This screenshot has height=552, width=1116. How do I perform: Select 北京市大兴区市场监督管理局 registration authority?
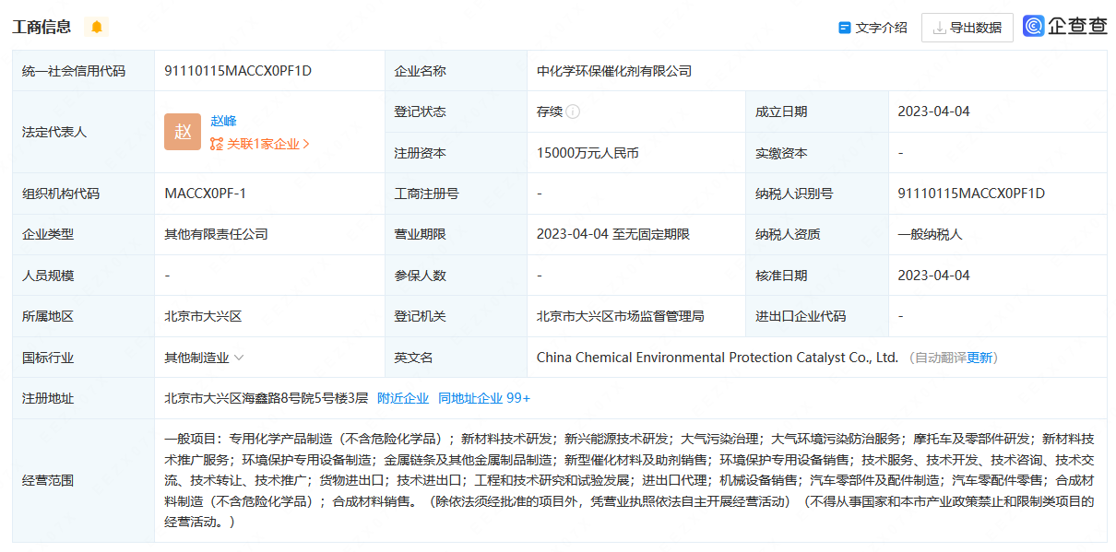click(x=621, y=316)
